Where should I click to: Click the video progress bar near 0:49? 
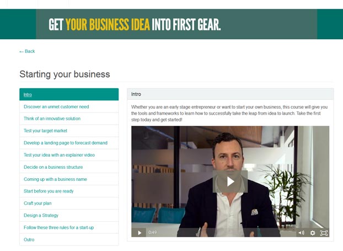pos(227,233)
